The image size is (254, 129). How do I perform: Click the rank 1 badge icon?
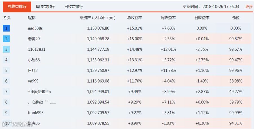(x=6, y=28)
